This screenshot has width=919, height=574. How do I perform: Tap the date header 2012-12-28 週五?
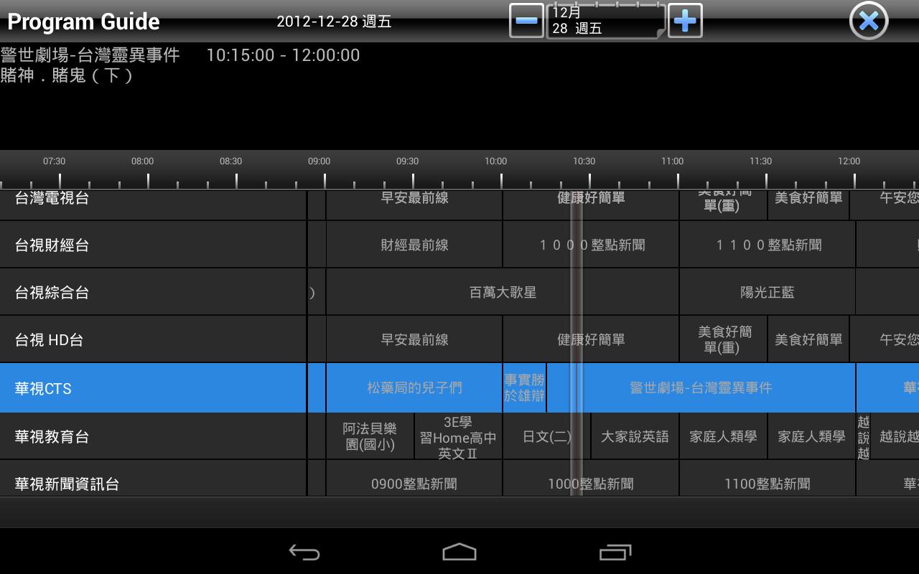[x=334, y=22]
